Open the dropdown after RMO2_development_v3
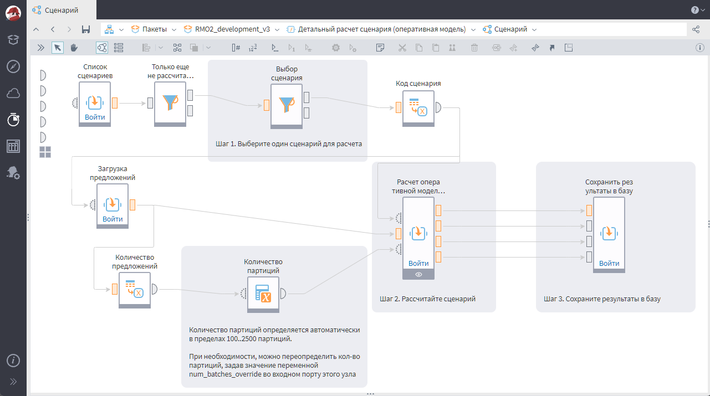Image resolution: width=710 pixels, height=396 pixels. (277, 29)
